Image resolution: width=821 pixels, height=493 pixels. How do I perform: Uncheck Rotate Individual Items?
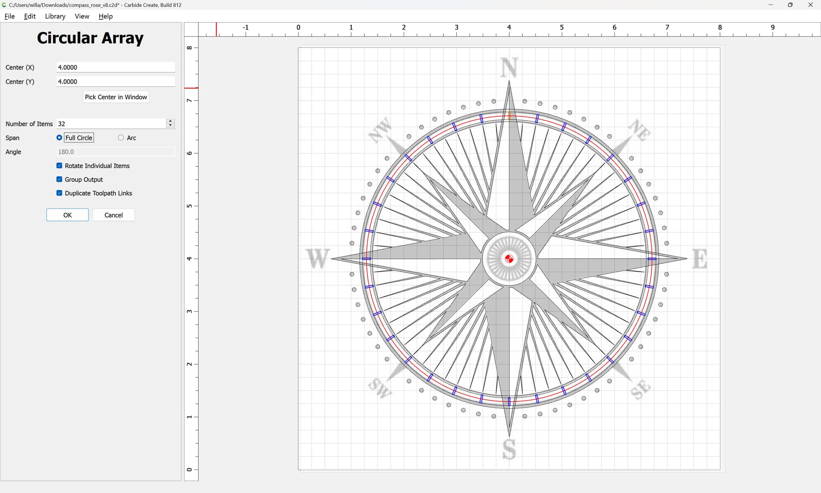point(59,166)
